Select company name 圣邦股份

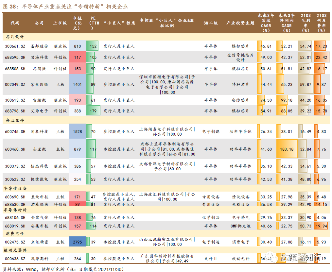(39, 46)
